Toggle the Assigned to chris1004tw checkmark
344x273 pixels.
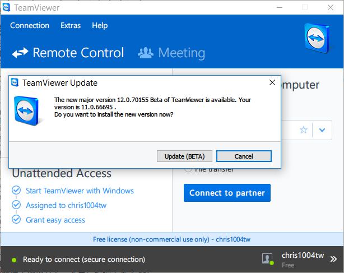tap(16, 205)
